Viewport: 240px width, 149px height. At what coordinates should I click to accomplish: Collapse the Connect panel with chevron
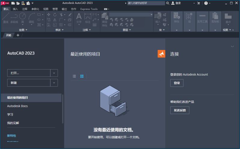pos(232,46)
